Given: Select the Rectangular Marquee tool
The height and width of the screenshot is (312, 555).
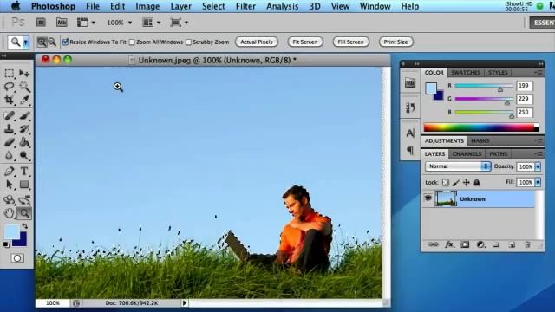Looking at the screenshot, I should pyautogui.click(x=10, y=73).
